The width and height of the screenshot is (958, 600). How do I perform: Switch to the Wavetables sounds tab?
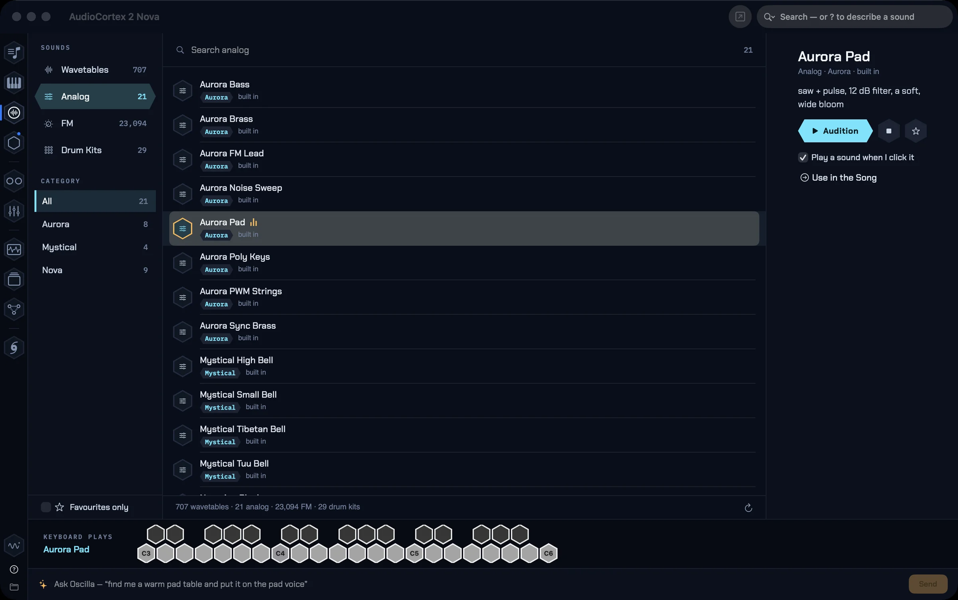(95, 70)
